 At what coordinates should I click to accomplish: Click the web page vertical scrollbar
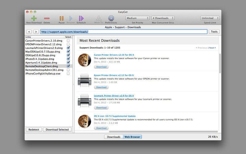click(220, 63)
